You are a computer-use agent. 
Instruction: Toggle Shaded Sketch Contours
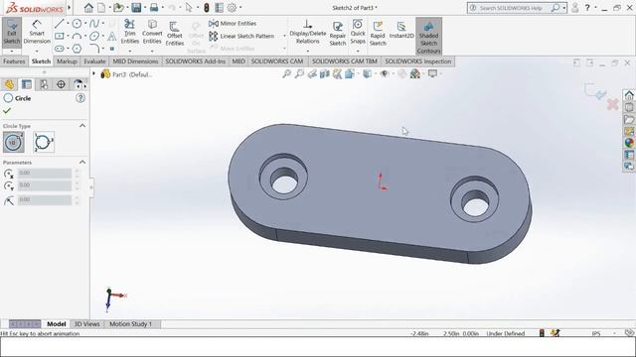click(x=428, y=37)
